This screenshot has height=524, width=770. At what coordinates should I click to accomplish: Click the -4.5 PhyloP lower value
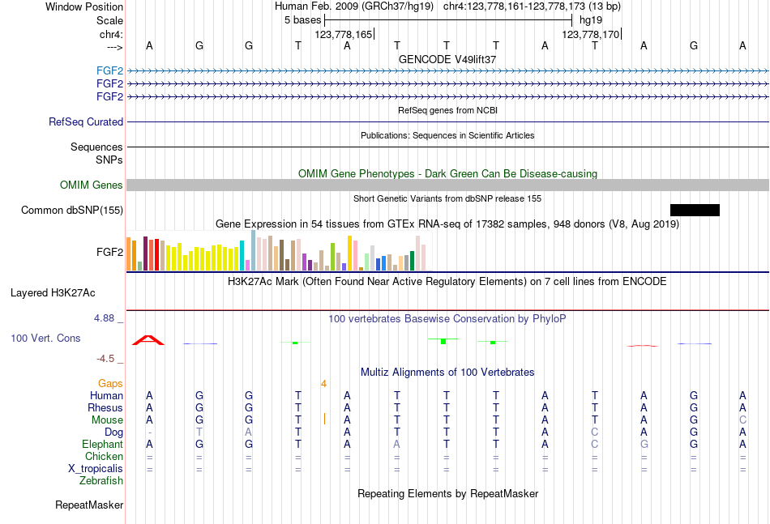(x=105, y=359)
